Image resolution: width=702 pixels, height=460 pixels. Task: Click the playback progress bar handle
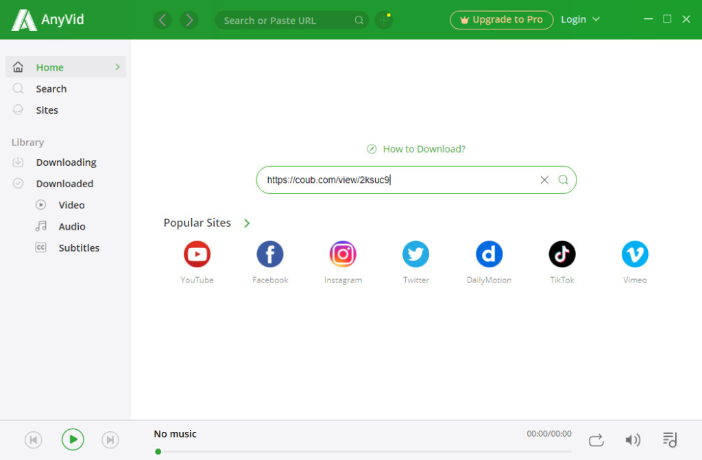tap(158, 452)
